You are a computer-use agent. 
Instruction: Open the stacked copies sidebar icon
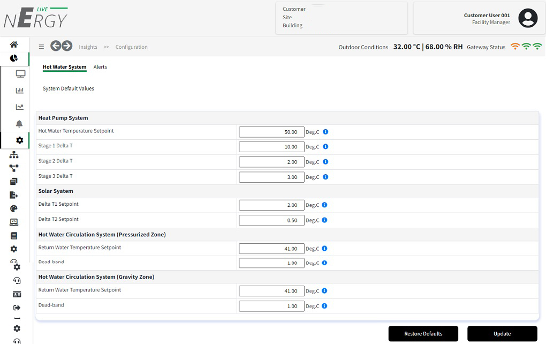point(14,181)
